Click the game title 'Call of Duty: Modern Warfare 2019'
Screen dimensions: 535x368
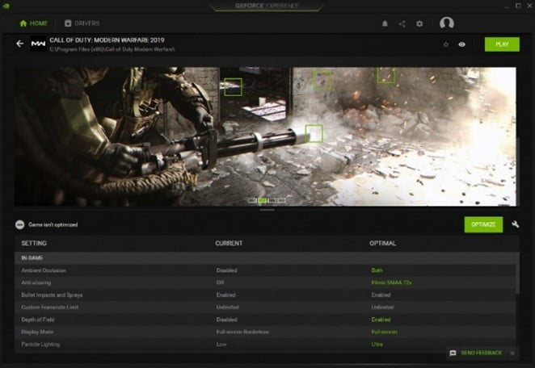click(107, 40)
